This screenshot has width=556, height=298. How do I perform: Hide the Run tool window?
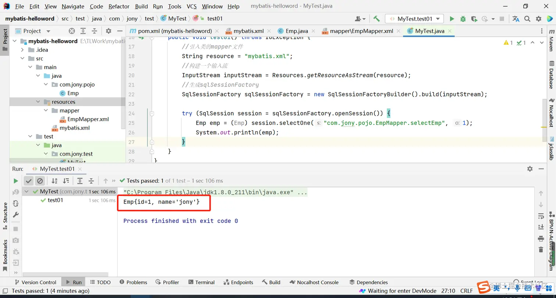click(541, 169)
